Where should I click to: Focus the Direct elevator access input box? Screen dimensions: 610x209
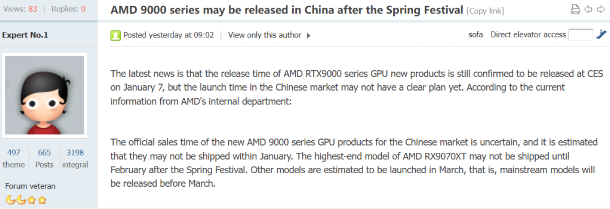(580, 34)
